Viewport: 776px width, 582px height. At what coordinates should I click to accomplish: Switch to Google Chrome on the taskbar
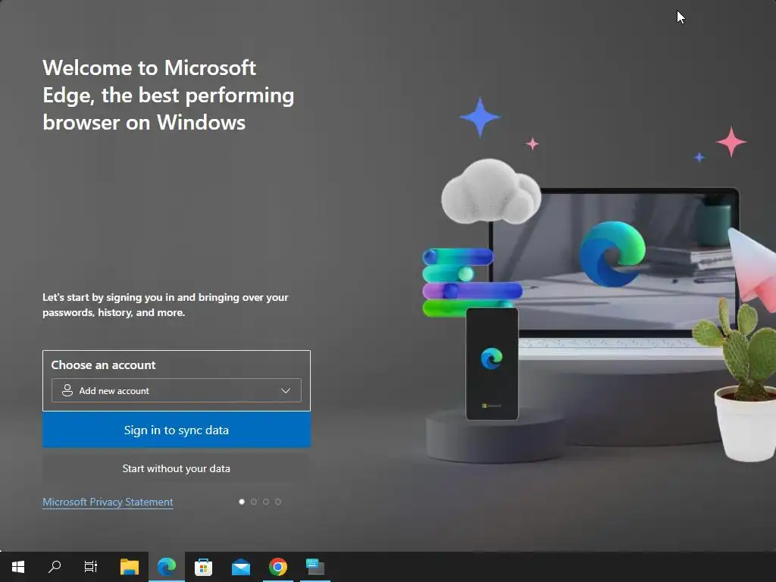coord(278,567)
